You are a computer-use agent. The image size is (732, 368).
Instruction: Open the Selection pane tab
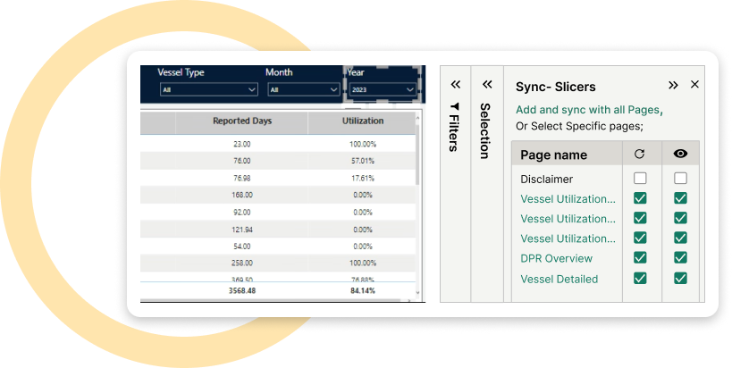tap(485, 130)
